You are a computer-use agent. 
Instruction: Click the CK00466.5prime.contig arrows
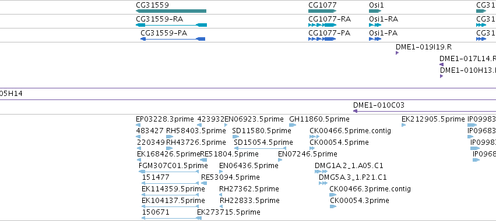tap(314, 137)
